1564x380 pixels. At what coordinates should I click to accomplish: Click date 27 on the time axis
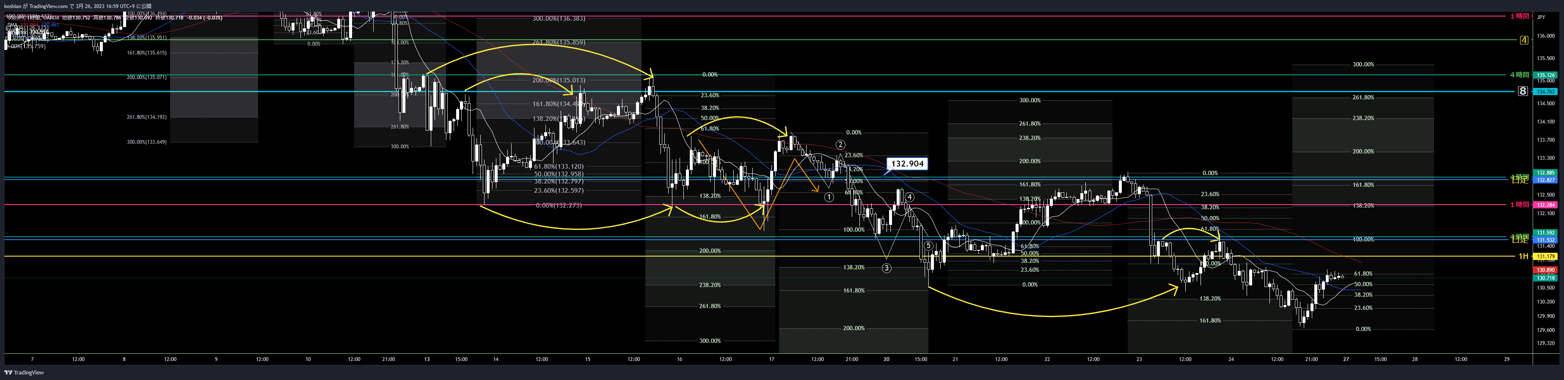click(1346, 359)
